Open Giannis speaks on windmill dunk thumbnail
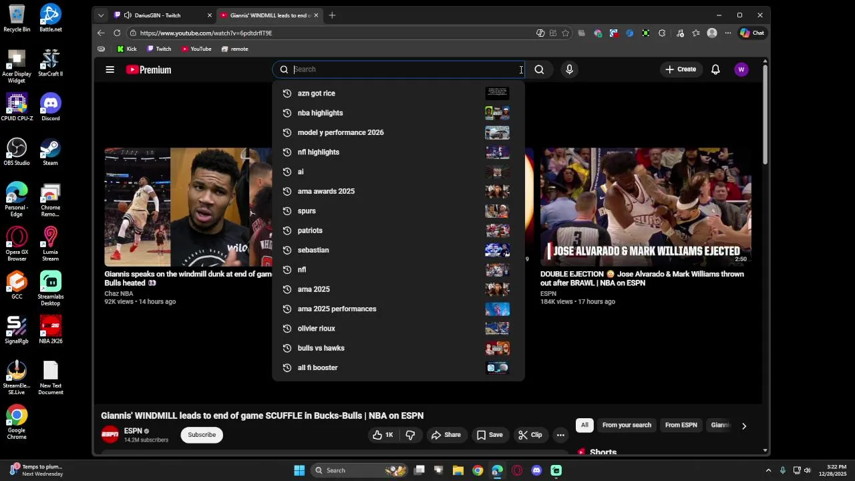Image resolution: width=855 pixels, height=481 pixels. point(188,207)
